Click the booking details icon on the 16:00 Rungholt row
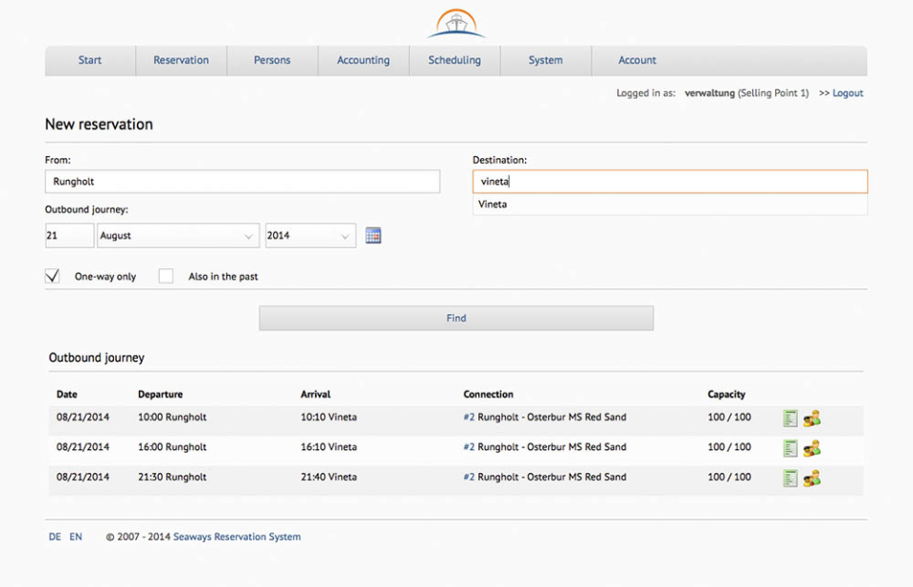The width and height of the screenshot is (913, 587). pyautogui.click(x=789, y=447)
